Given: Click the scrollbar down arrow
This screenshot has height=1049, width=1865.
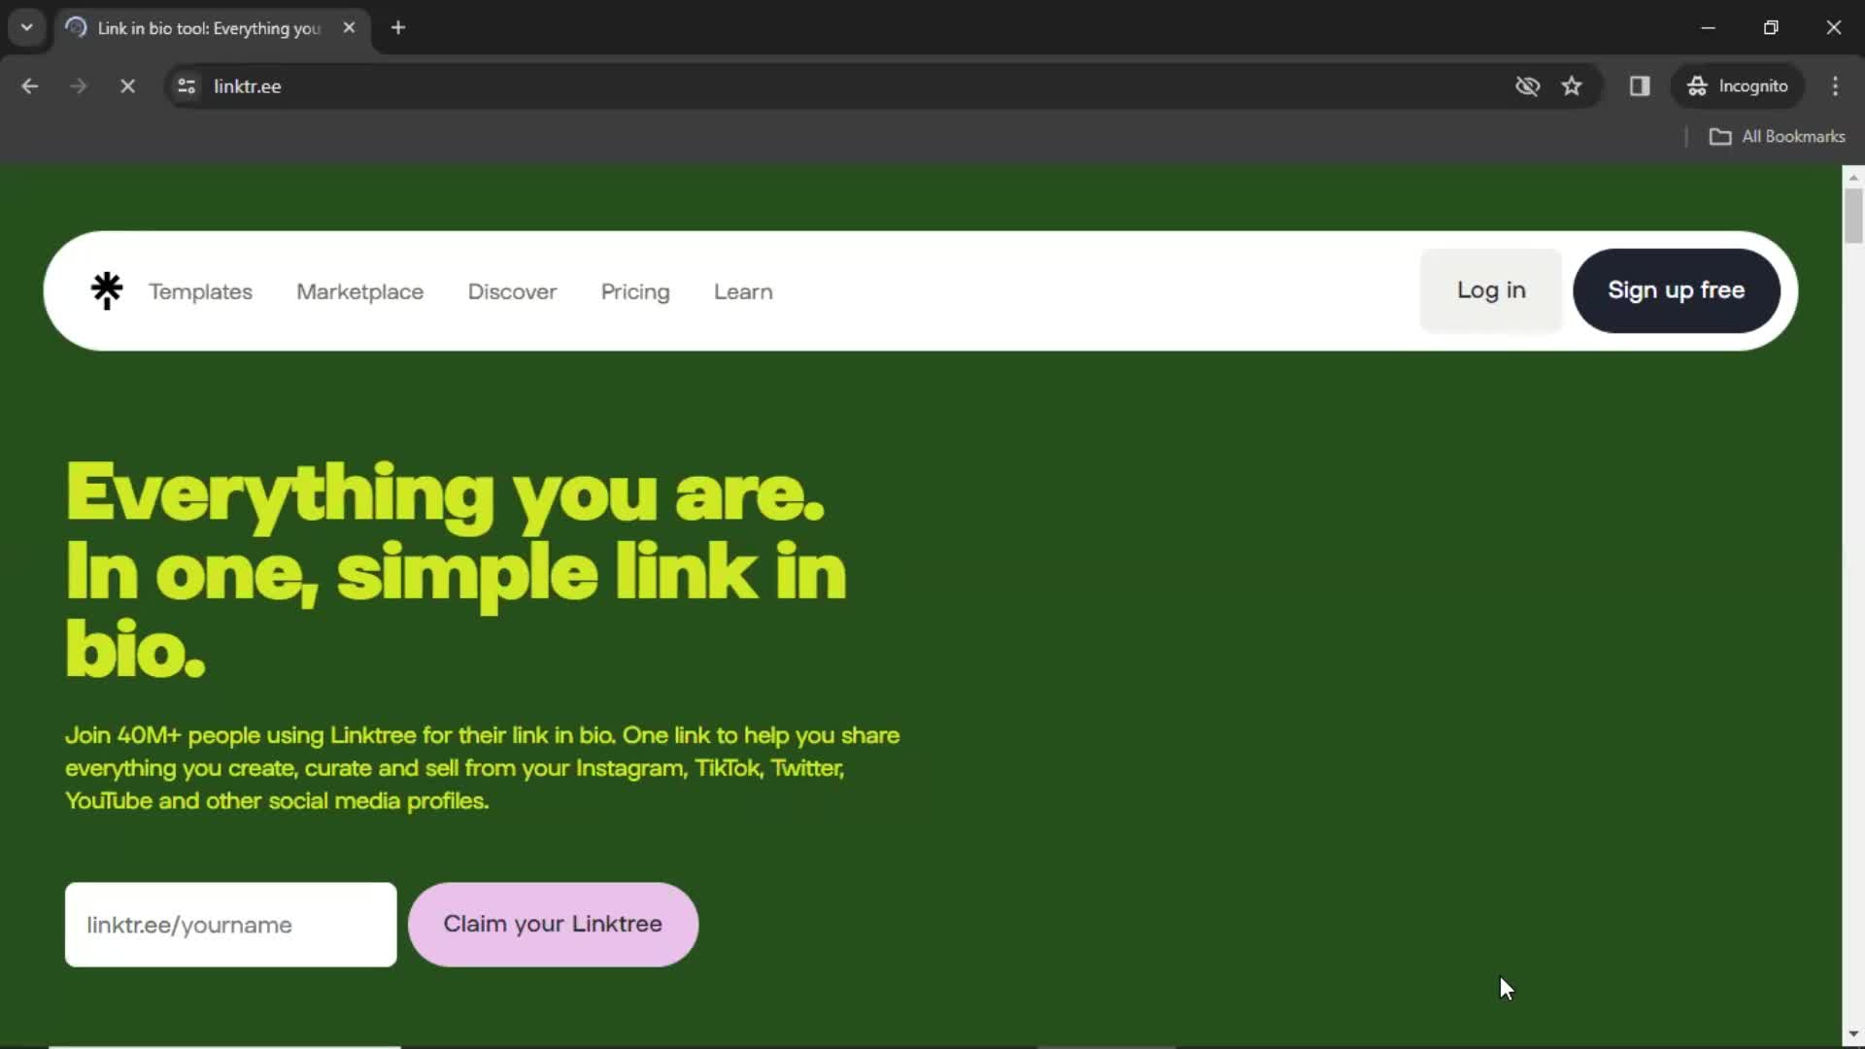Looking at the screenshot, I should (x=1853, y=1034).
